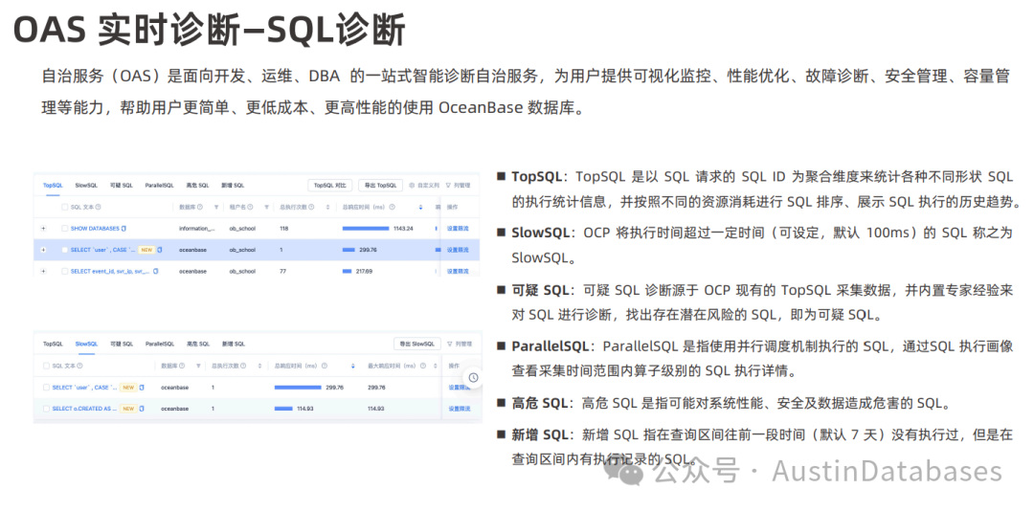This screenshot has width=1034, height=512.
Task: Open the 租户名 filter funnel
Action: click(x=266, y=207)
